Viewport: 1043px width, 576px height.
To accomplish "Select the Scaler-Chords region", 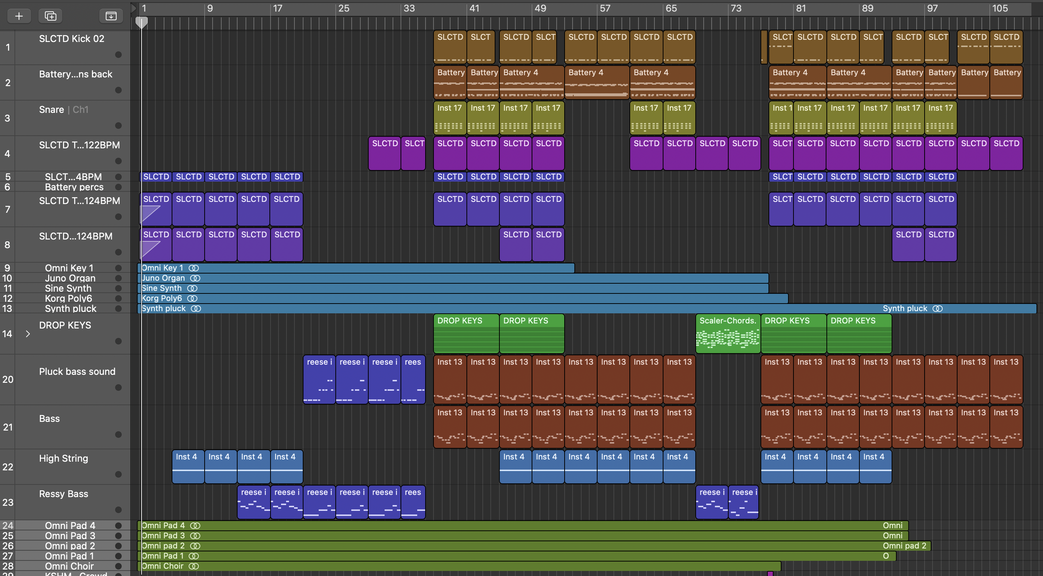I will click(x=728, y=336).
